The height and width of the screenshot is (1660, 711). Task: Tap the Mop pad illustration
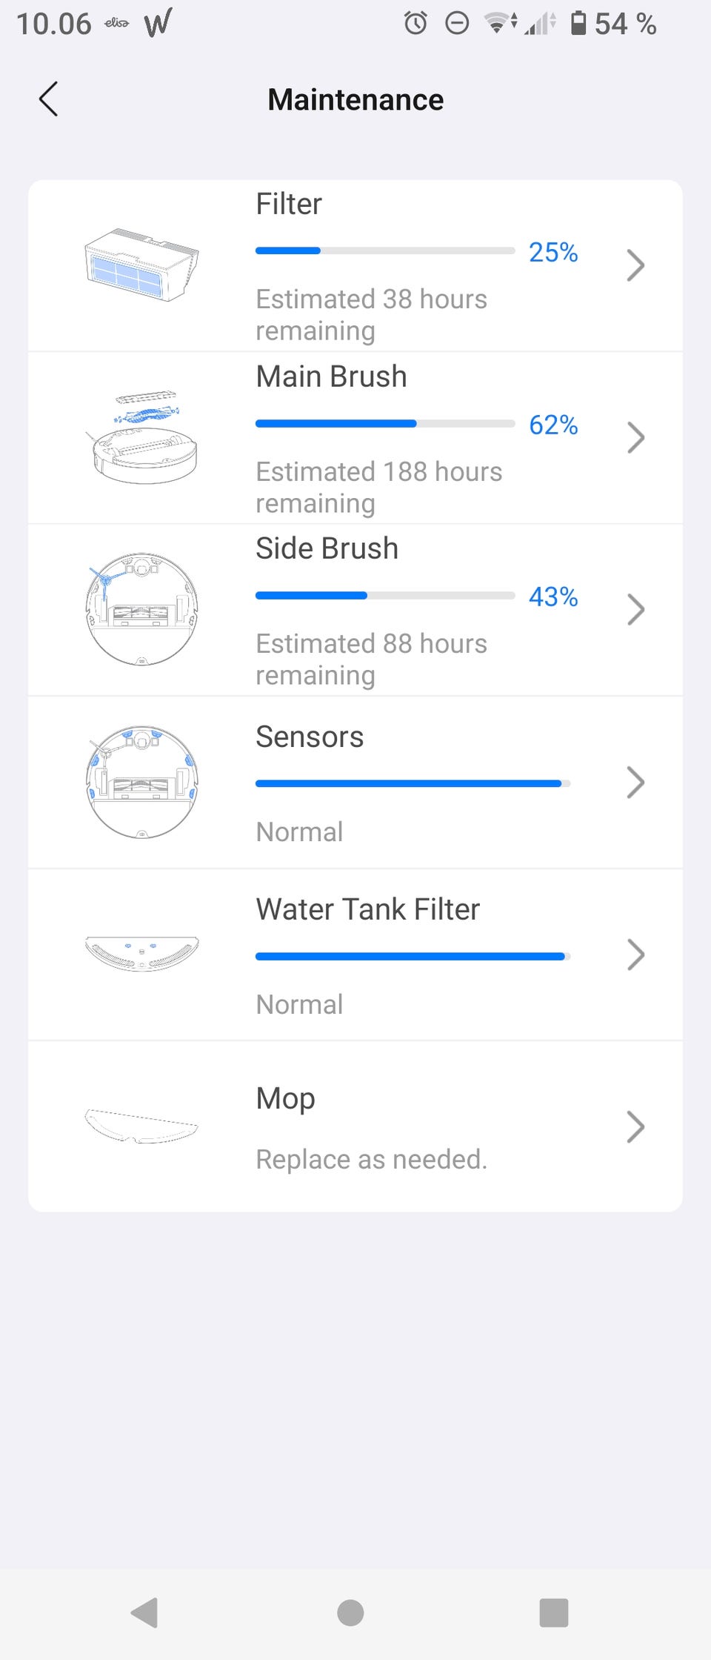click(141, 1126)
